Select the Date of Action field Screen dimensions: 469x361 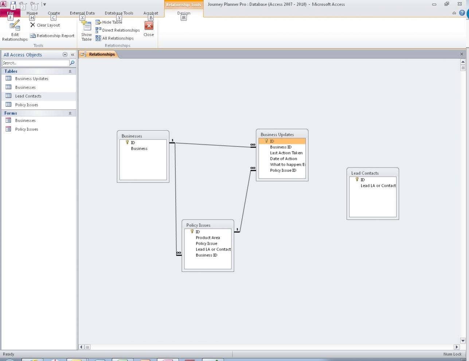(x=283, y=159)
